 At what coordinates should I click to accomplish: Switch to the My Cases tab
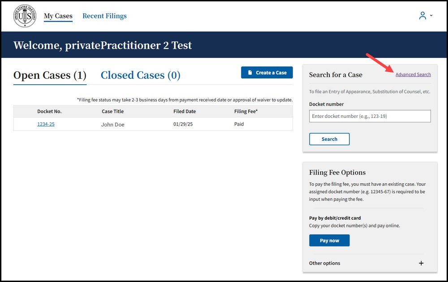pos(58,16)
